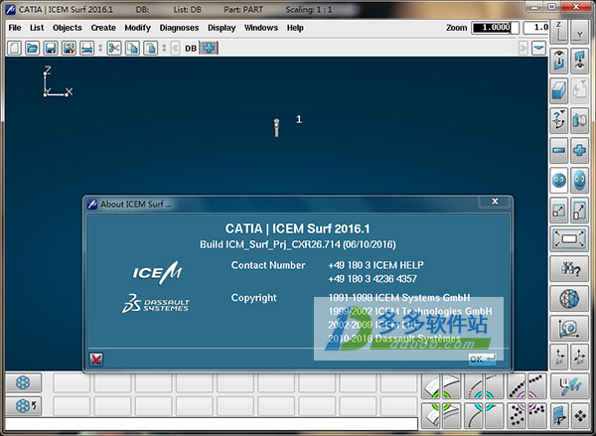Save using the floppy disk icon
The height and width of the screenshot is (436, 596).
51,49
